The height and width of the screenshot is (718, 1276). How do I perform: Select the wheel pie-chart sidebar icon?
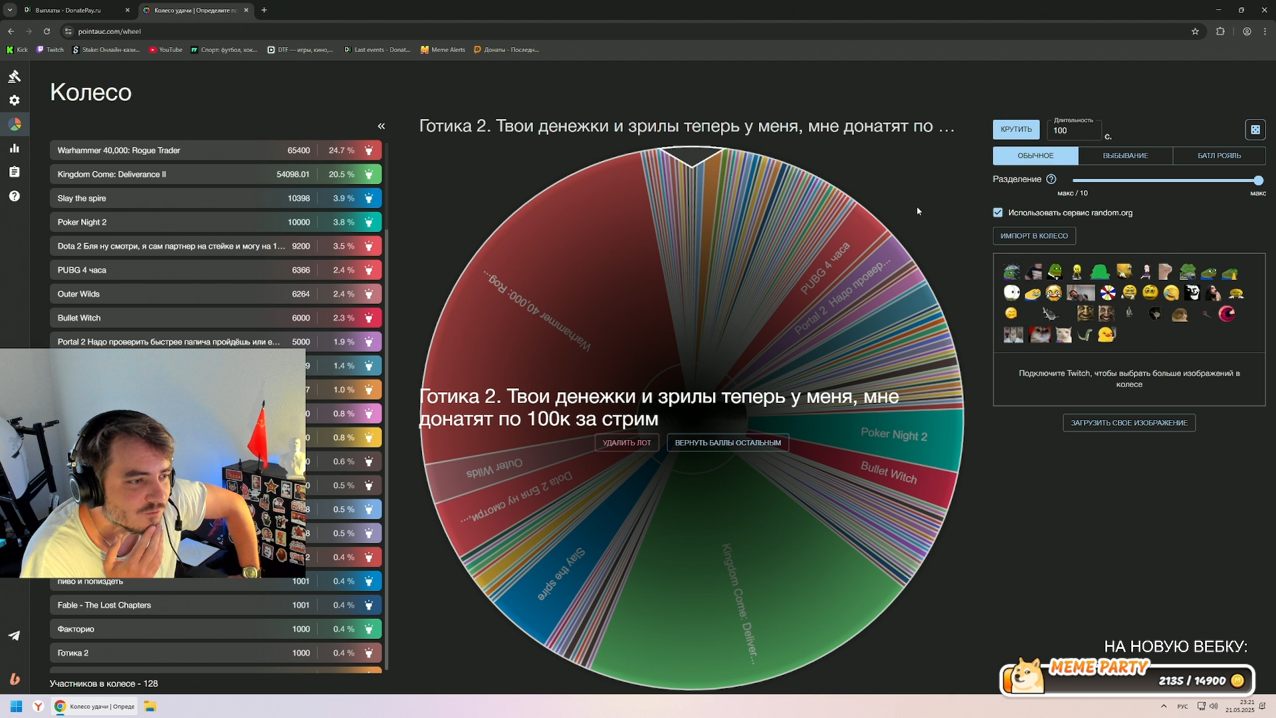click(x=15, y=124)
